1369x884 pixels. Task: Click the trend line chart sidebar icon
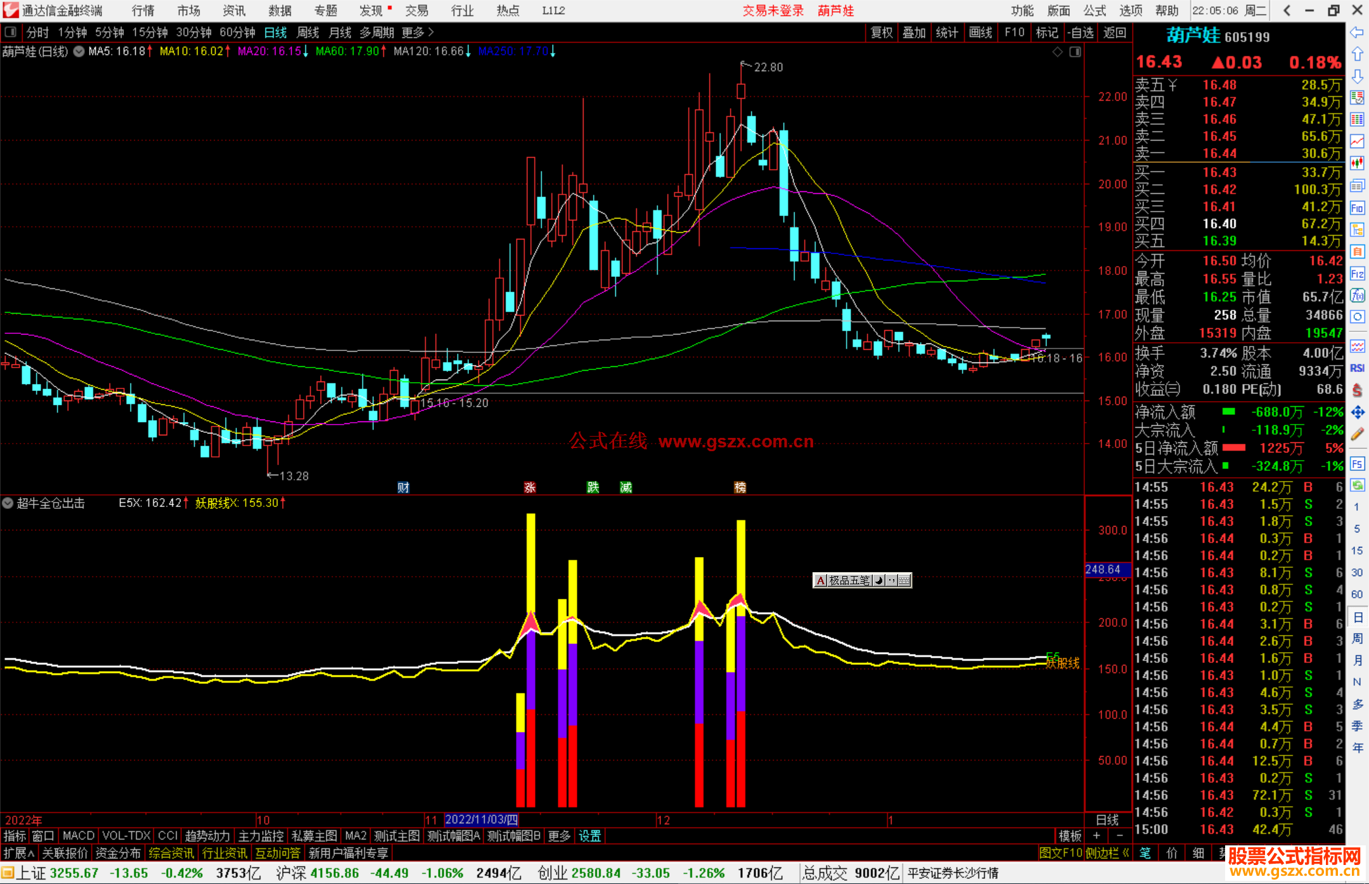click(1357, 141)
